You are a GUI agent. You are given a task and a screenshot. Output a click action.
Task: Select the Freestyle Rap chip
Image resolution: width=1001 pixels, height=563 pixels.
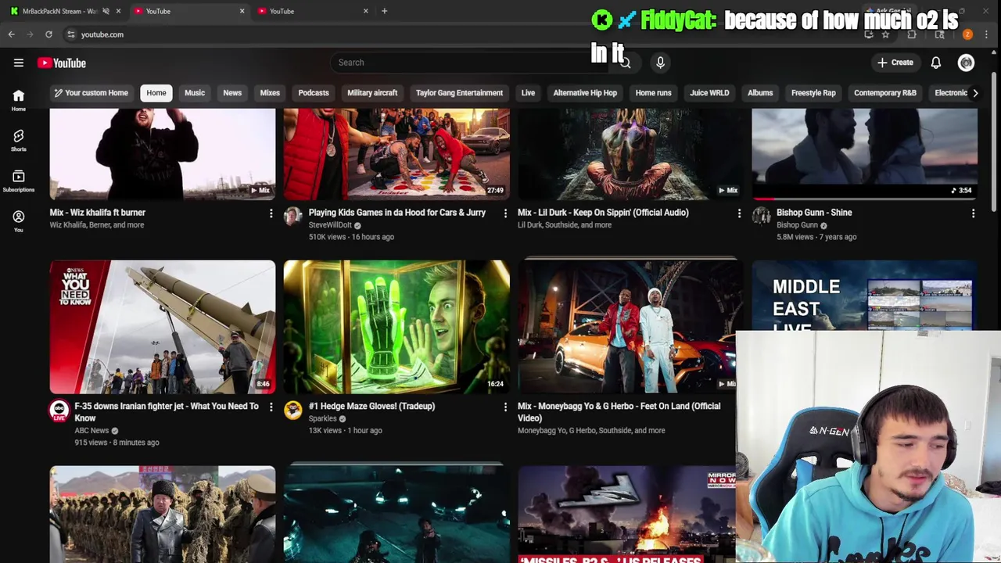pyautogui.click(x=813, y=93)
